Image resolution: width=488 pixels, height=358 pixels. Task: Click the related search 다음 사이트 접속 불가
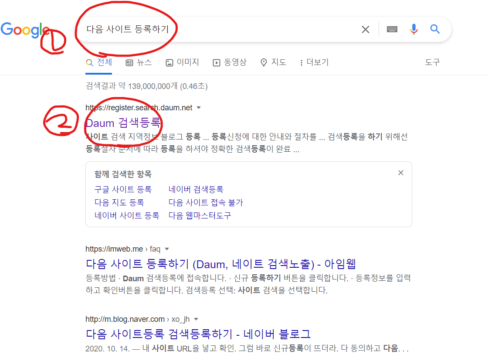click(206, 202)
